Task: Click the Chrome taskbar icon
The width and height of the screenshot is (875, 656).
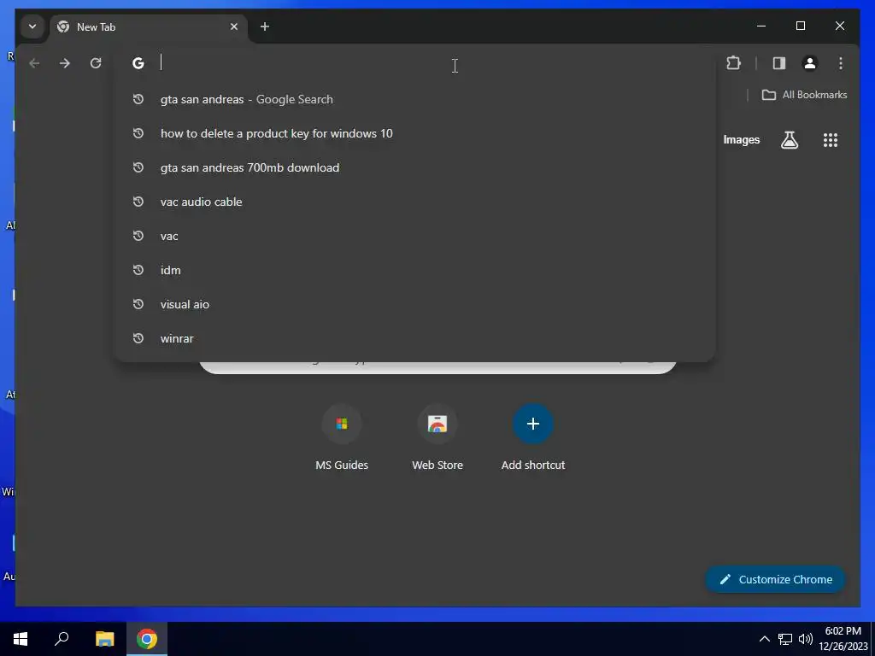Action: [147, 639]
